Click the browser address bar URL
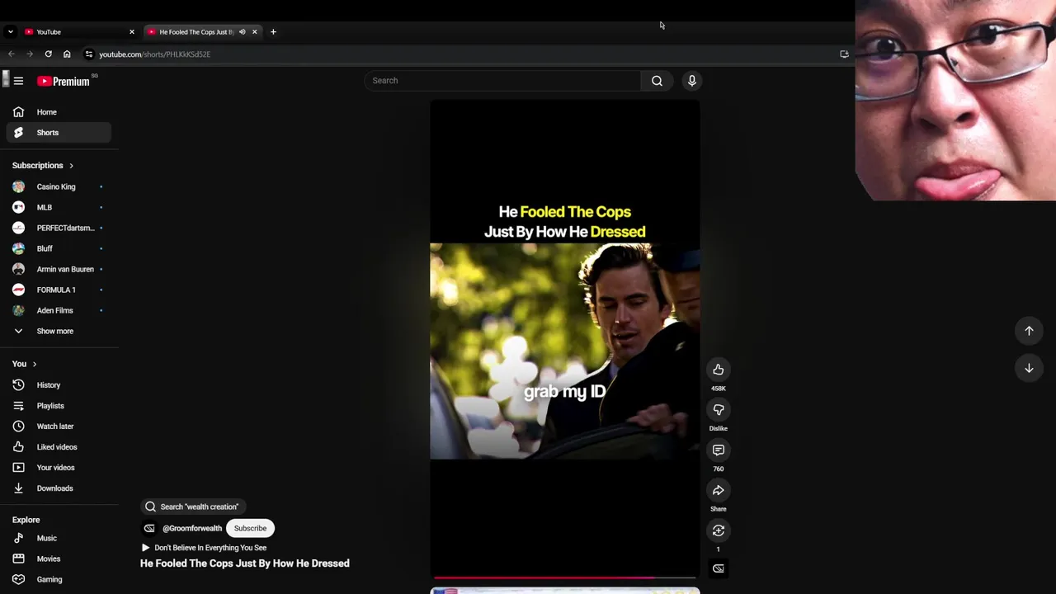Screen dimensions: 1056x594 [x=155, y=54]
